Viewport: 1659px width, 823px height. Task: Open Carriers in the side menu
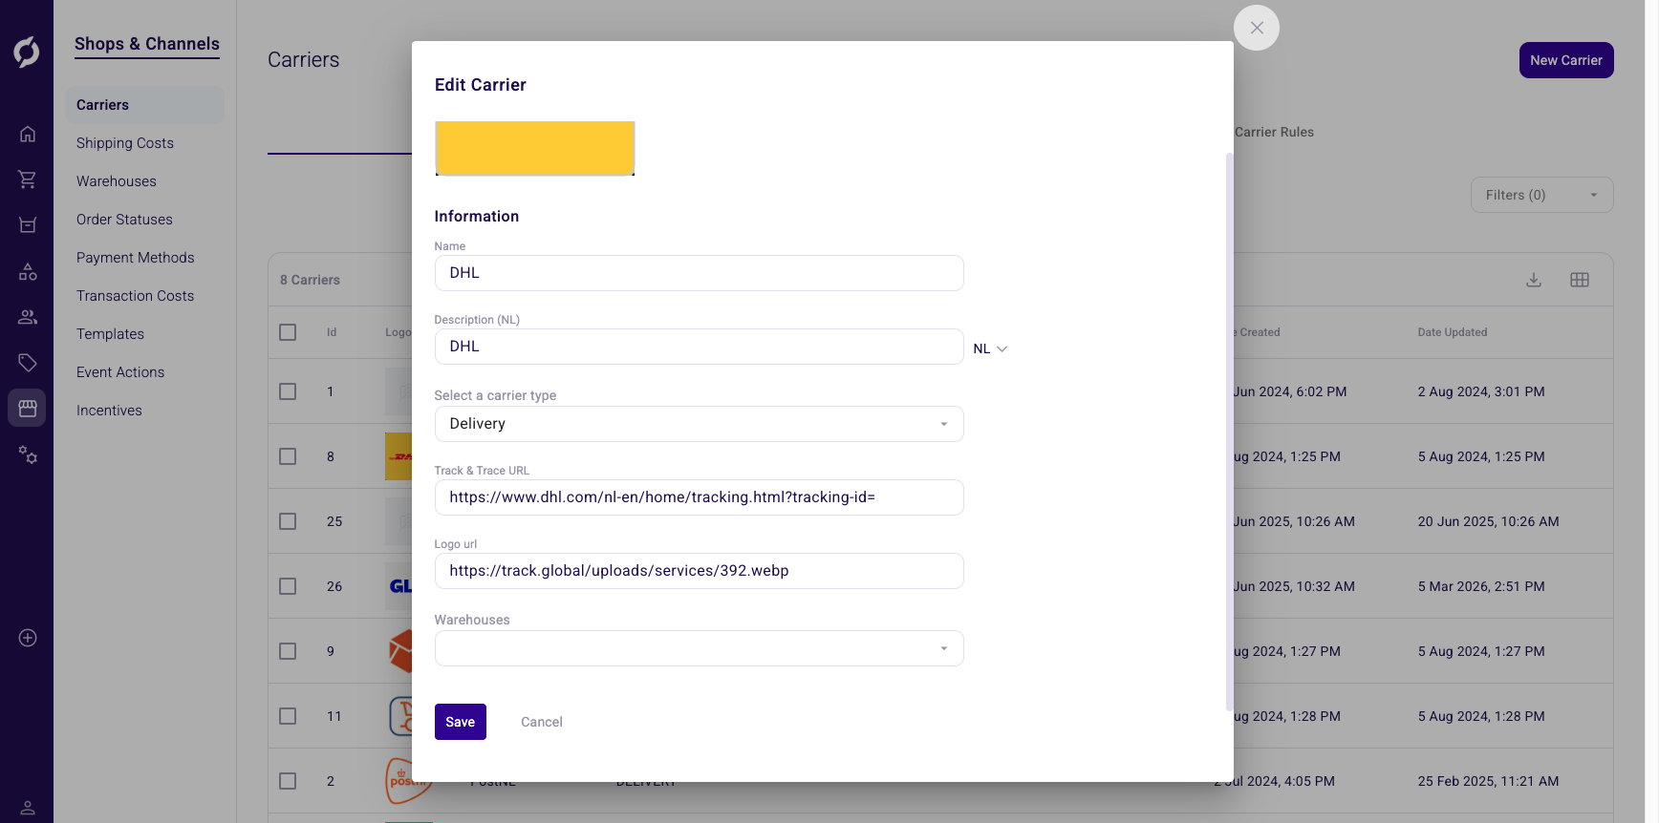coord(144,105)
